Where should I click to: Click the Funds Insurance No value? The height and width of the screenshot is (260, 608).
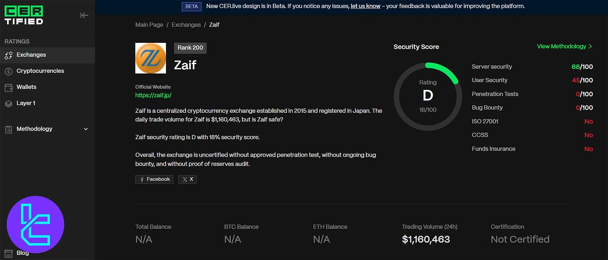(588, 149)
